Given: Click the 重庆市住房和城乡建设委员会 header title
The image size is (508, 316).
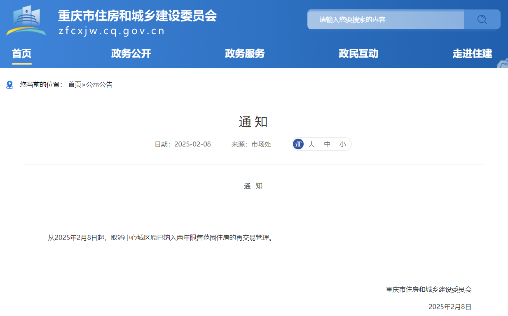Looking at the screenshot, I should 137,16.
